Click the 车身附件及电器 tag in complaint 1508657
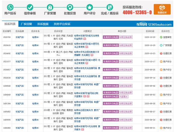Screen dimensions: 185x132 point(110,70)
